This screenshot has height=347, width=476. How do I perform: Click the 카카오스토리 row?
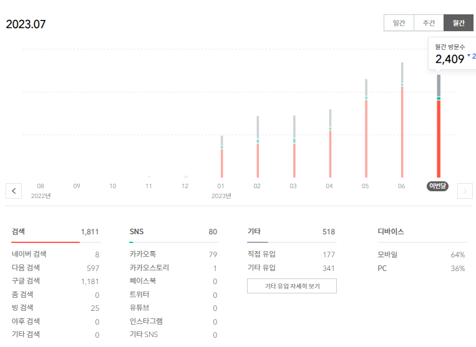click(173, 268)
